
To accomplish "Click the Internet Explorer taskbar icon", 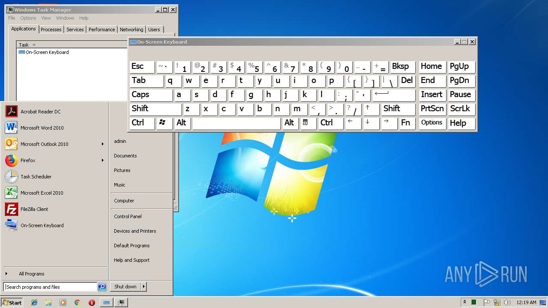I will tap(34, 302).
